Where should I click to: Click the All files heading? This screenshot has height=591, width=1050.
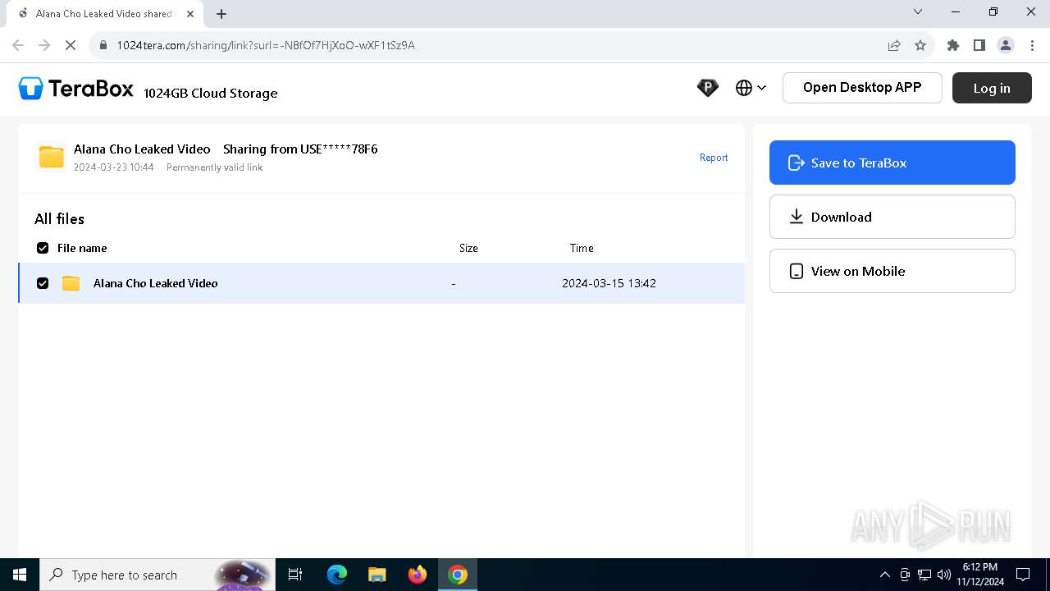(59, 219)
